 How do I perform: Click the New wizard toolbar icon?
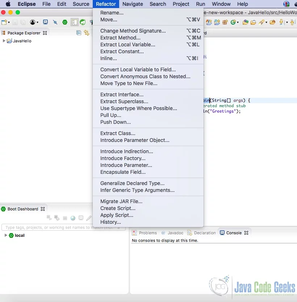point(4,22)
